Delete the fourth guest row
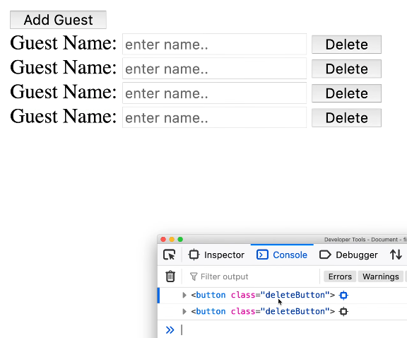The image size is (407, 338). [x=346, y=118]
